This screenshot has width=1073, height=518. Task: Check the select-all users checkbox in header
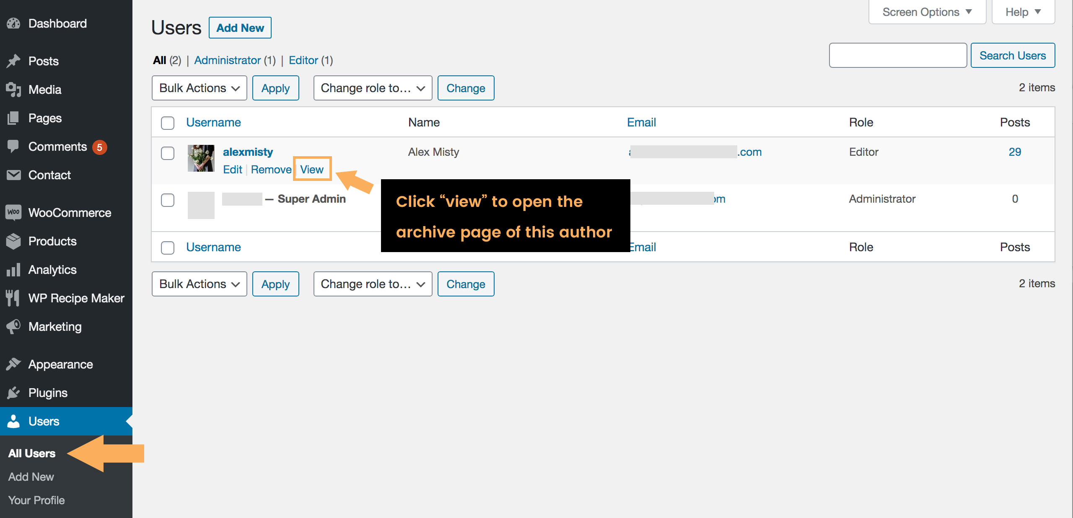[x=167, y=123]
